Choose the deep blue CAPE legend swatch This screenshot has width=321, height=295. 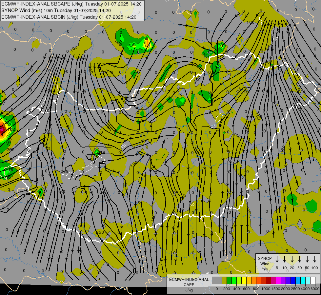[293, 280]
